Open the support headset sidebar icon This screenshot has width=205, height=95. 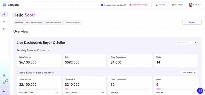tap(4, 91)
